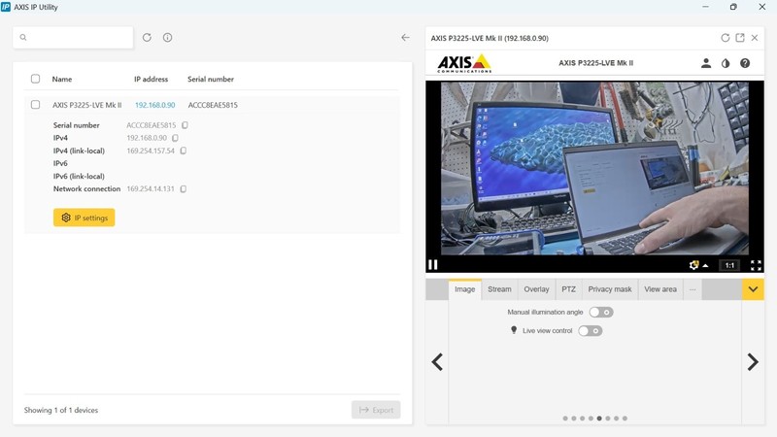
Task: Jump to last settings page dot
Action: [x=625, y=419]
